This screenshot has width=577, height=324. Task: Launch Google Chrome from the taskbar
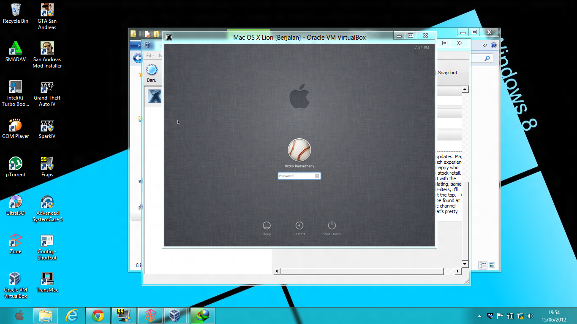pos(98,315)
